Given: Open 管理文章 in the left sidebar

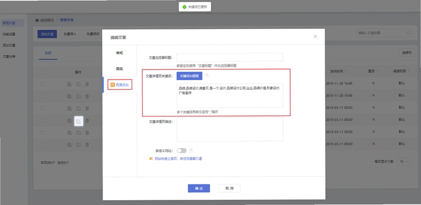Looking at the screenshot, I should tap(12, 23).
